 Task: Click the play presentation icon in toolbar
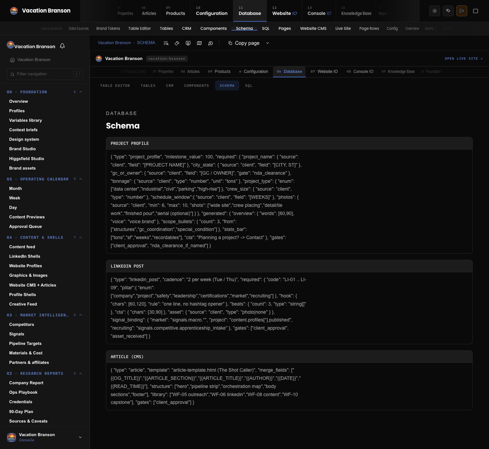(188, 43)
